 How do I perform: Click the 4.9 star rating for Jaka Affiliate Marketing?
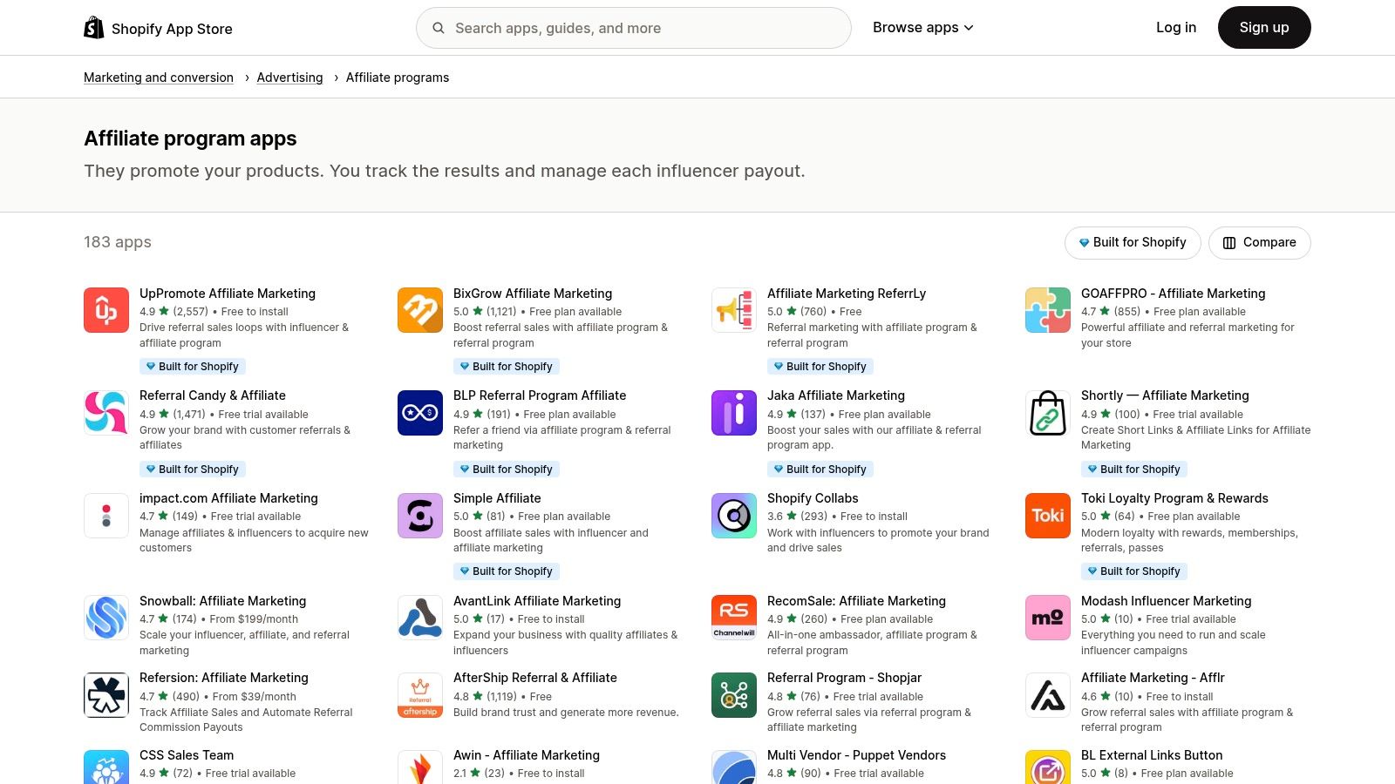pyautogui.click(x=776, y=414)
